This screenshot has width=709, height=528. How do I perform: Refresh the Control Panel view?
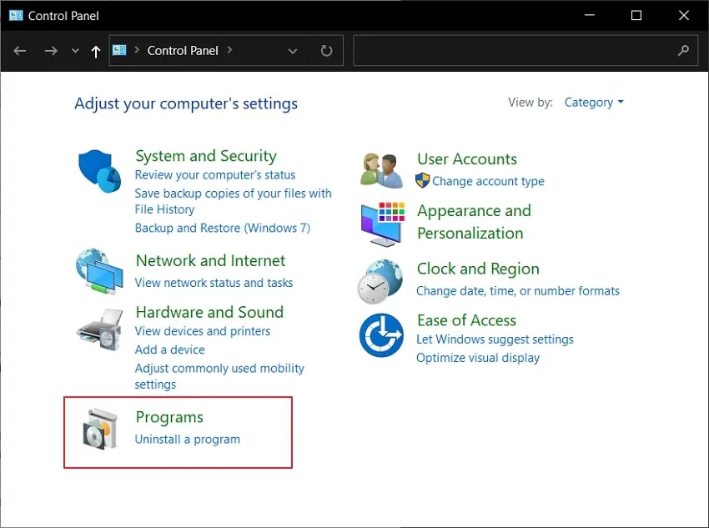pos(326,51)
